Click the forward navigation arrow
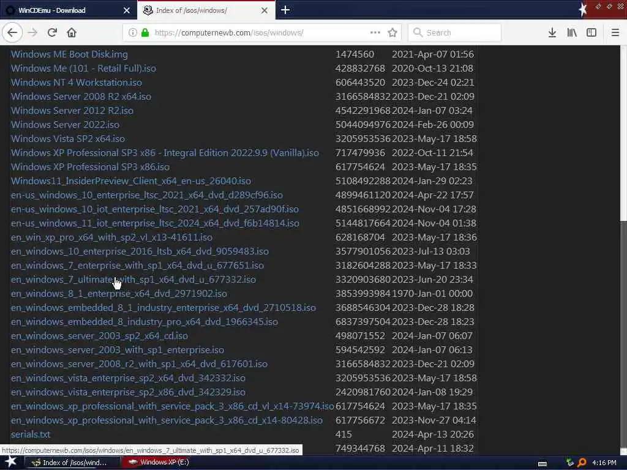This screenshot has width=627, height=470. point(32,32)
